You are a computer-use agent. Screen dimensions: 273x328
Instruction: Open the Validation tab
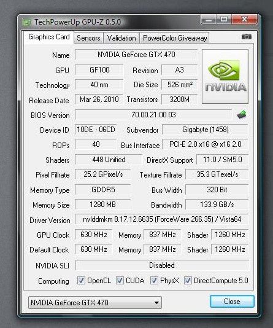pos(121,38)
